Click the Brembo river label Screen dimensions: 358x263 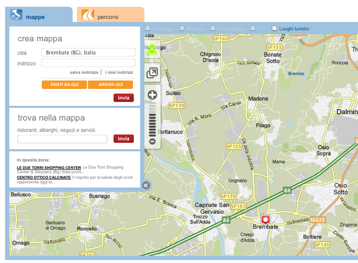coord(296,73)
